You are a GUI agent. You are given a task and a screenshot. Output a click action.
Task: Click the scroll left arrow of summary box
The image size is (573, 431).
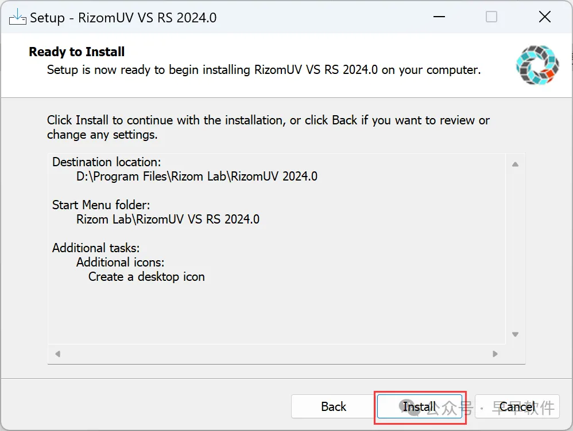tap(57, 354)
